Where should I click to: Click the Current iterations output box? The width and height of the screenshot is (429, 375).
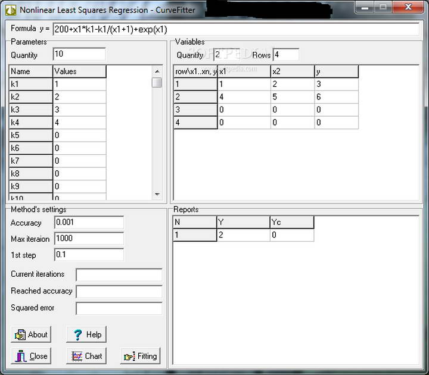click(x=119, y=275)
